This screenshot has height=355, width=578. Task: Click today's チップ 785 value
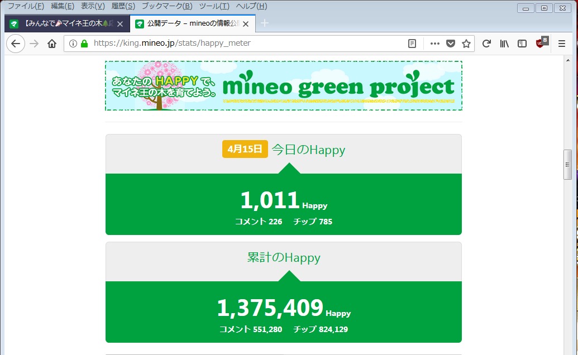pos(313,222)
